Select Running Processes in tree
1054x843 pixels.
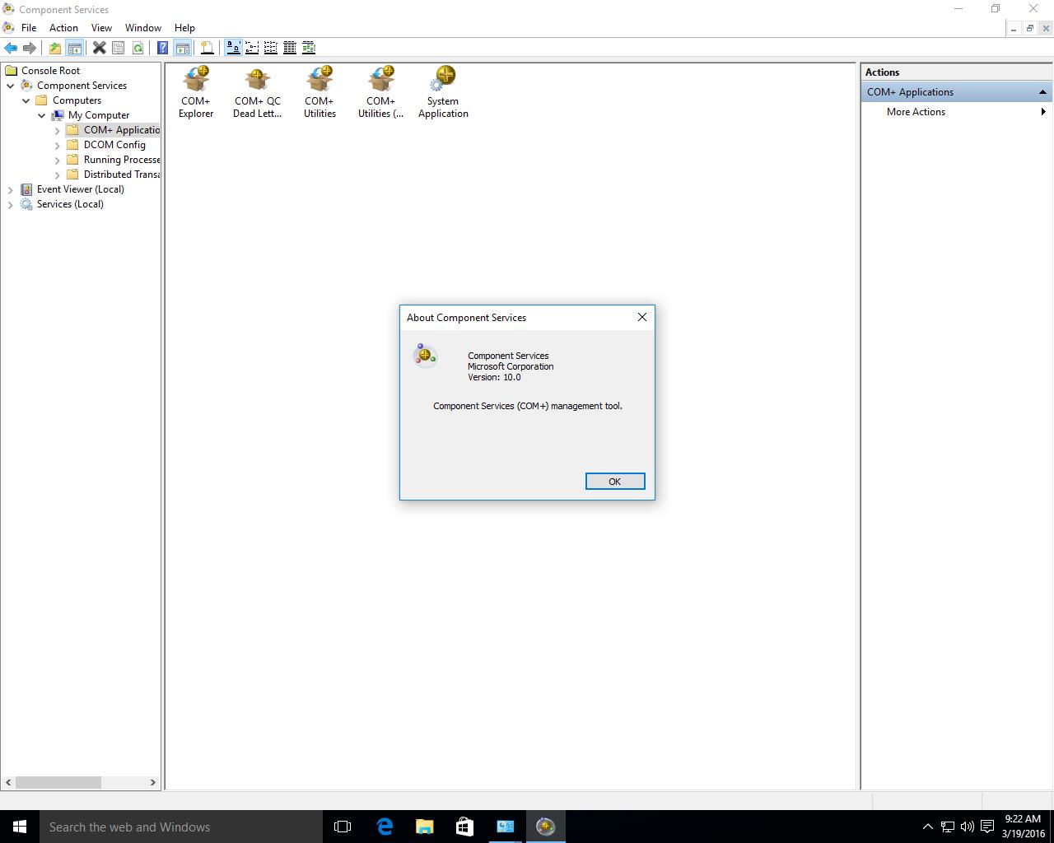[x=121, y=160]
